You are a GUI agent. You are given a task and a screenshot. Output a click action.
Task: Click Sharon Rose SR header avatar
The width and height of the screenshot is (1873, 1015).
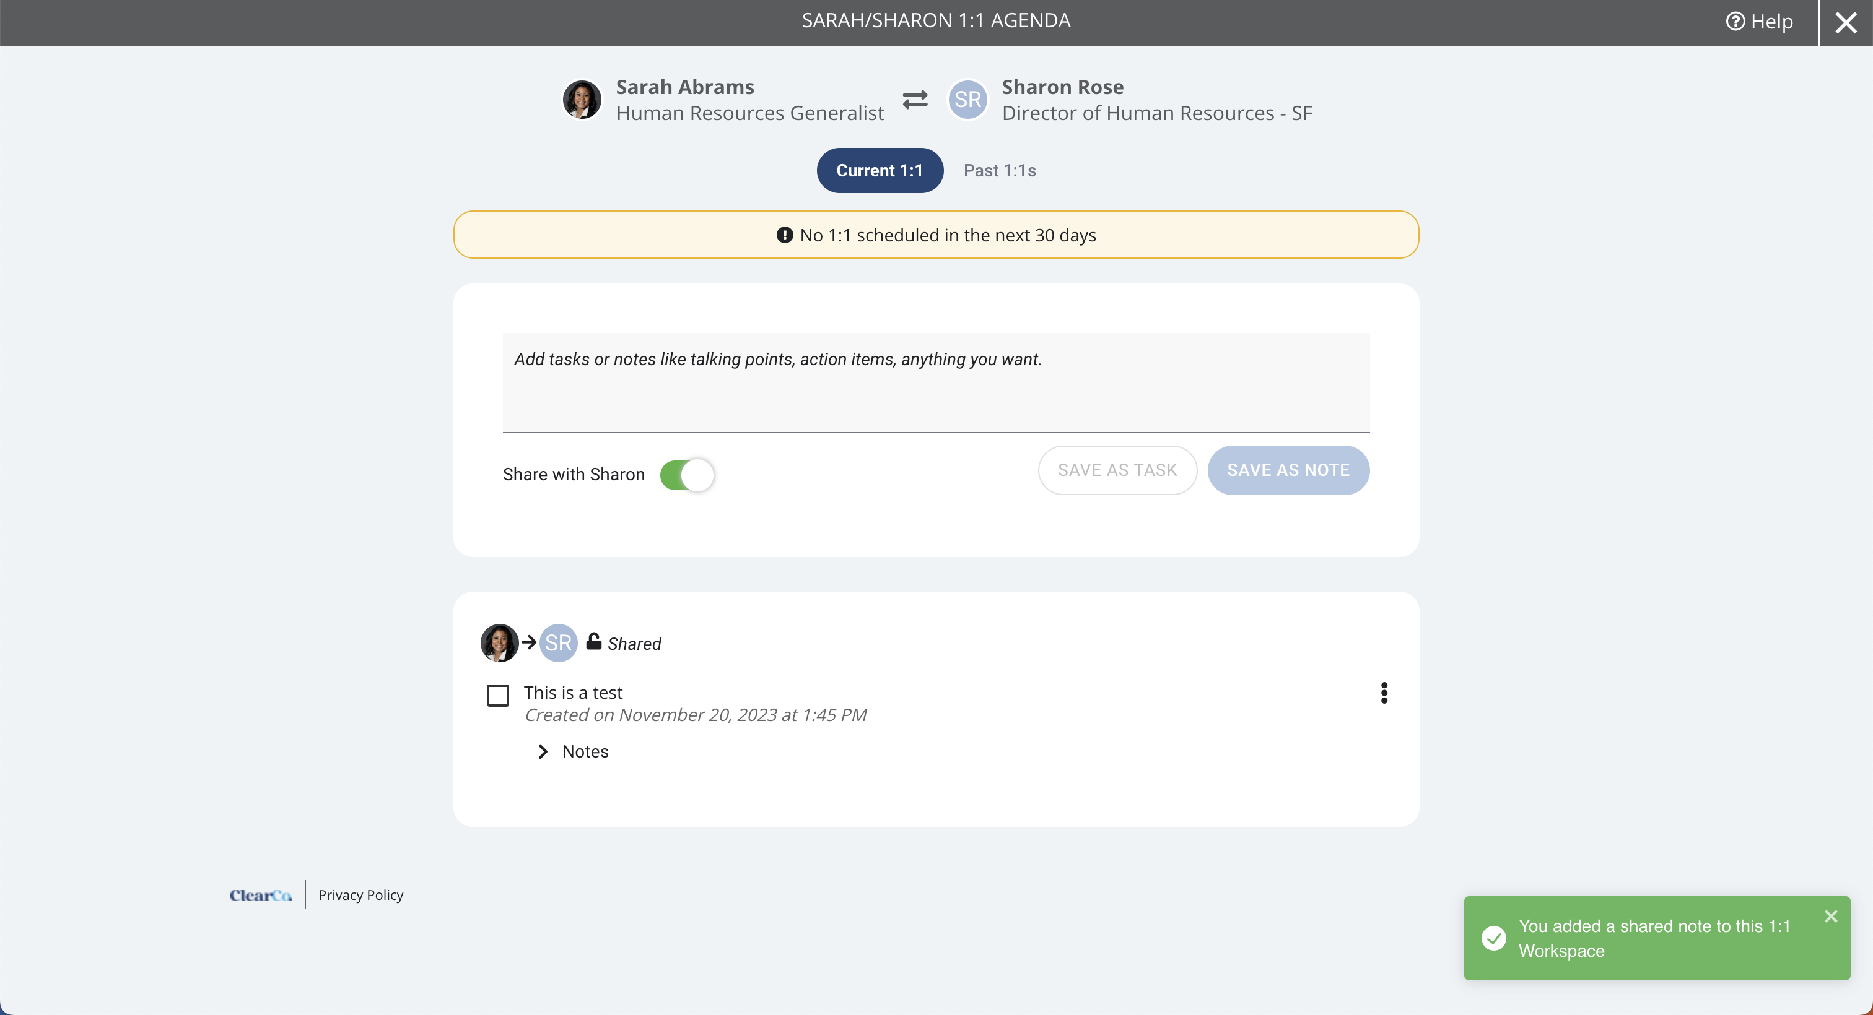967,100
